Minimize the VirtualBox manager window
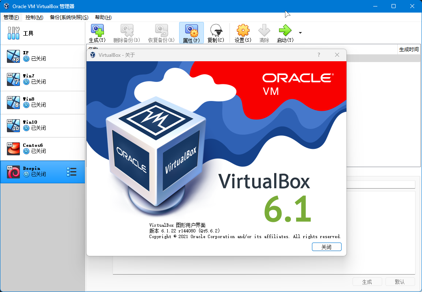 click(x=375, y=6)
